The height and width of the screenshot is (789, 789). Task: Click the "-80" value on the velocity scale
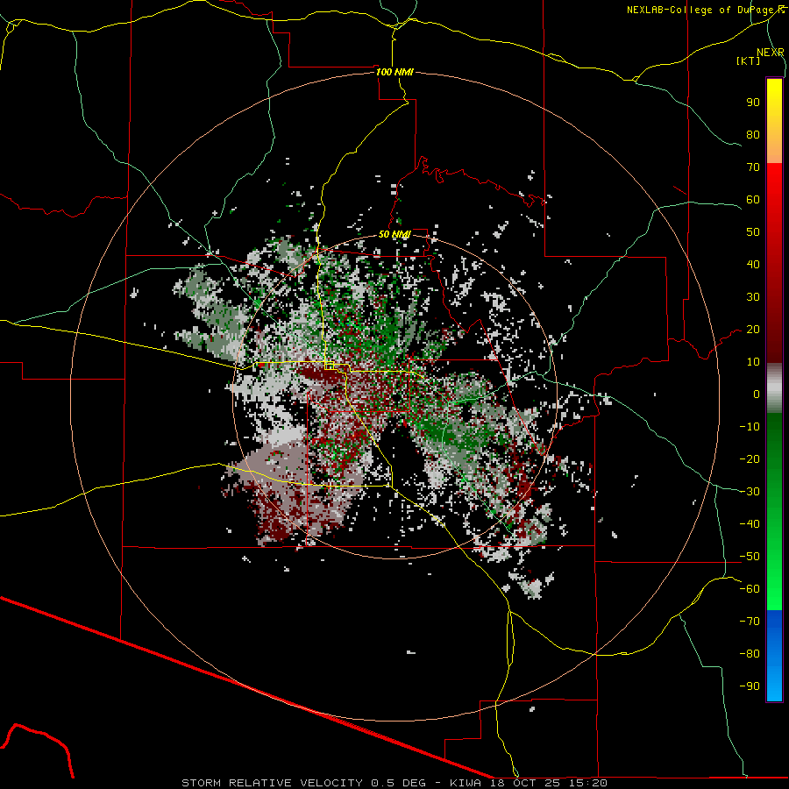tap(750, 654)
